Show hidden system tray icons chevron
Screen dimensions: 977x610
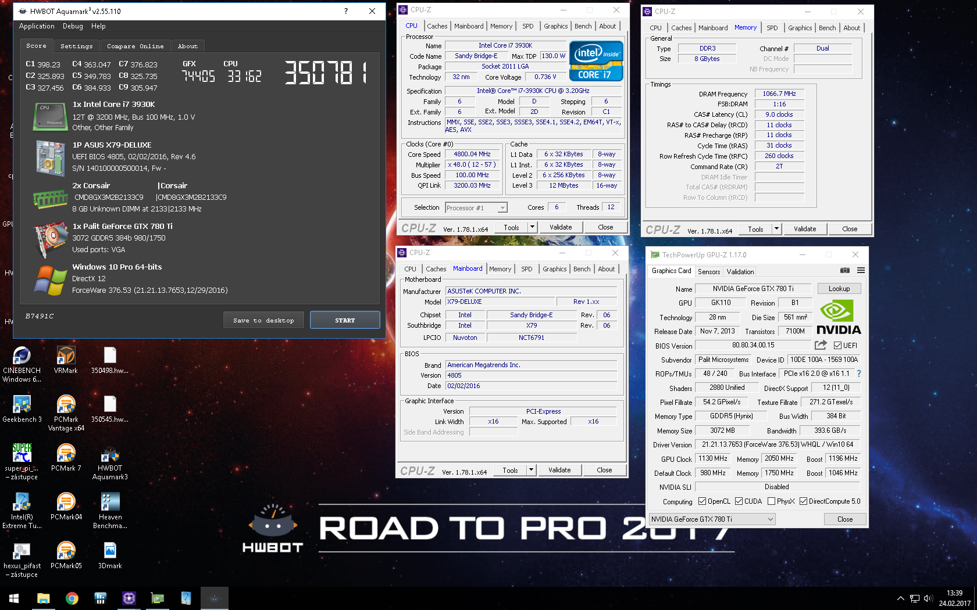click(900, 598)
